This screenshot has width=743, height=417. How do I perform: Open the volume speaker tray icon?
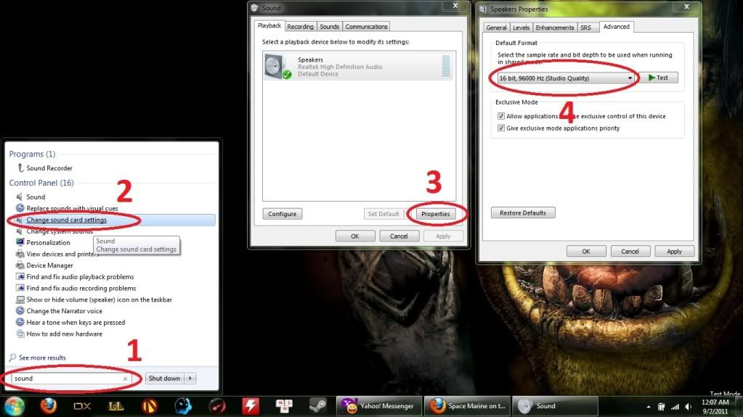(x=689, y=407)
